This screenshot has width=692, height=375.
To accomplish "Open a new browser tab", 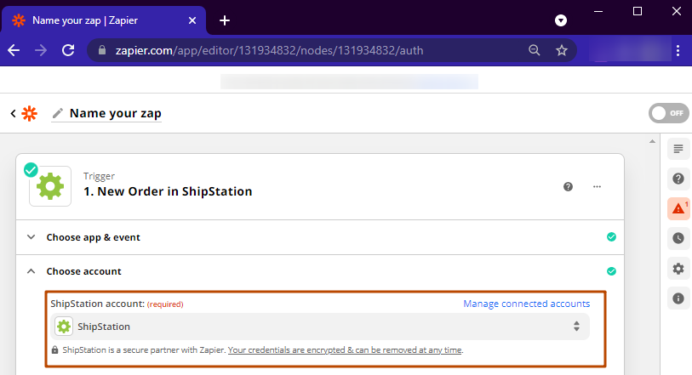I will pyautogui.click(x=225, y=20).
